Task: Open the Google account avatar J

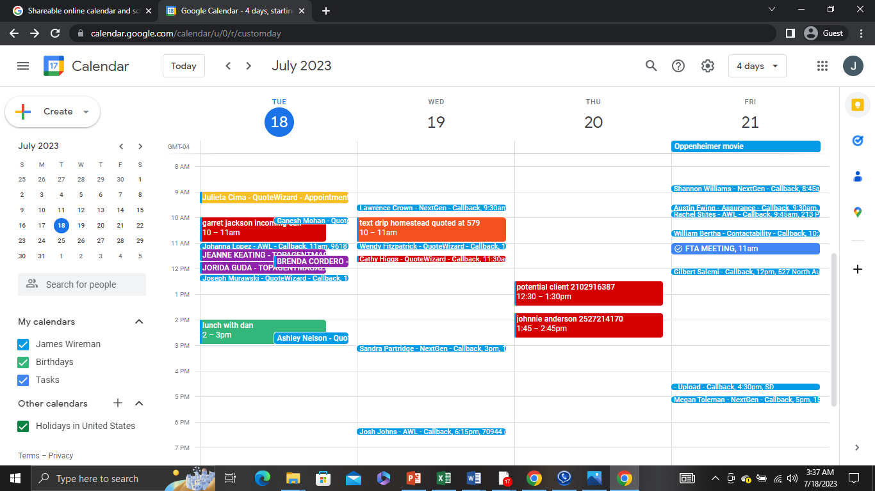Action: pos(853,66)
